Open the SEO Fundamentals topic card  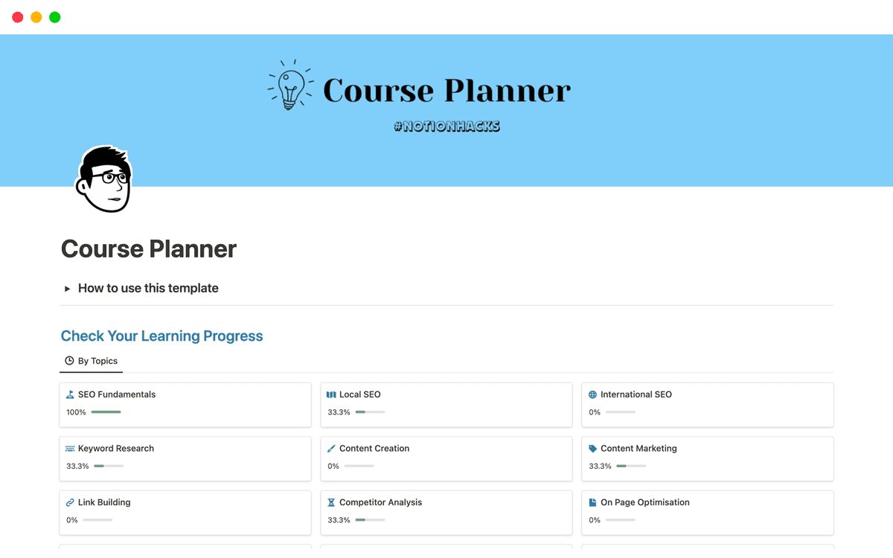coord(115,394)
